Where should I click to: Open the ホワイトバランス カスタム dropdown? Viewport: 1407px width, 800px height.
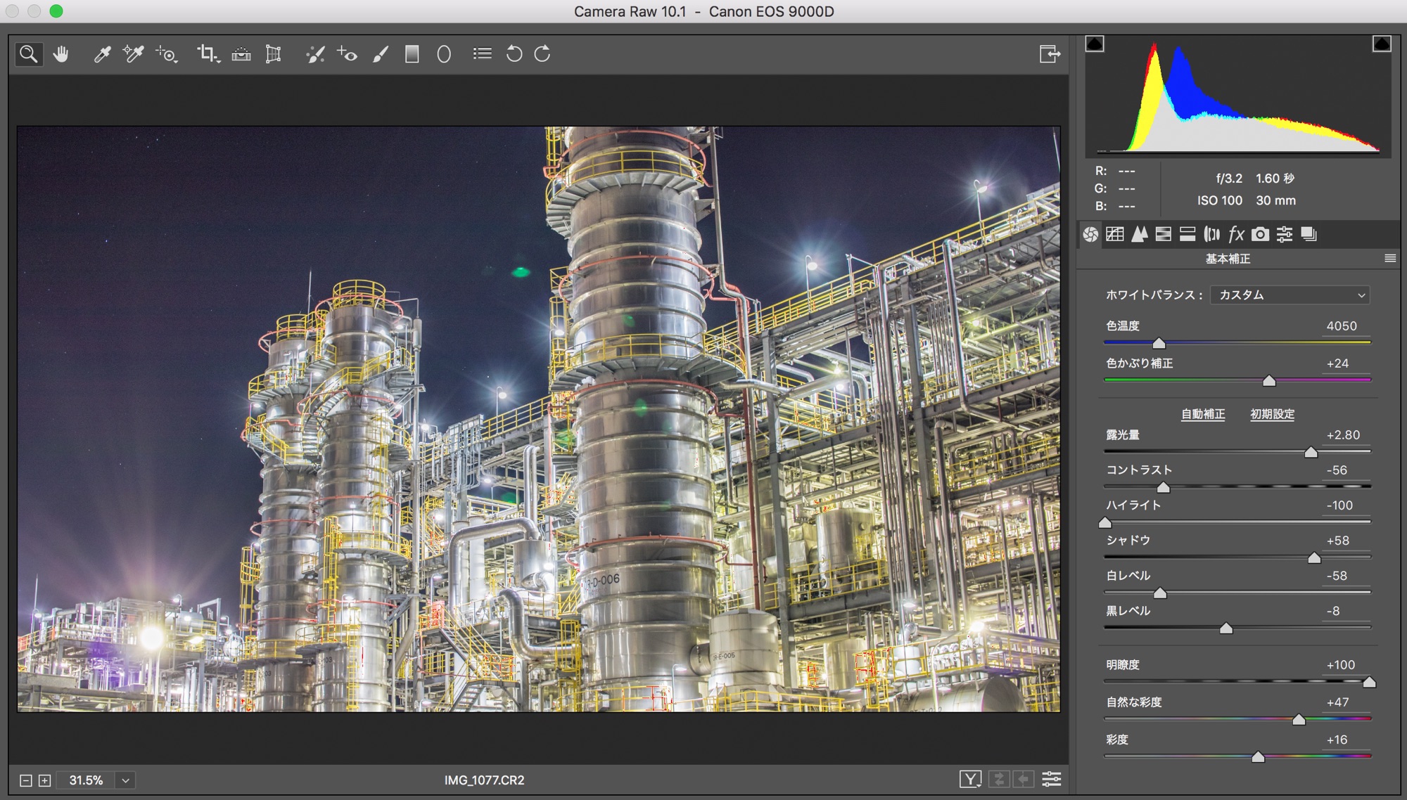point(1290,295)
